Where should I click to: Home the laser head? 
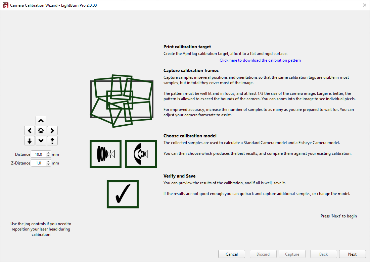(x=41, y=130)
